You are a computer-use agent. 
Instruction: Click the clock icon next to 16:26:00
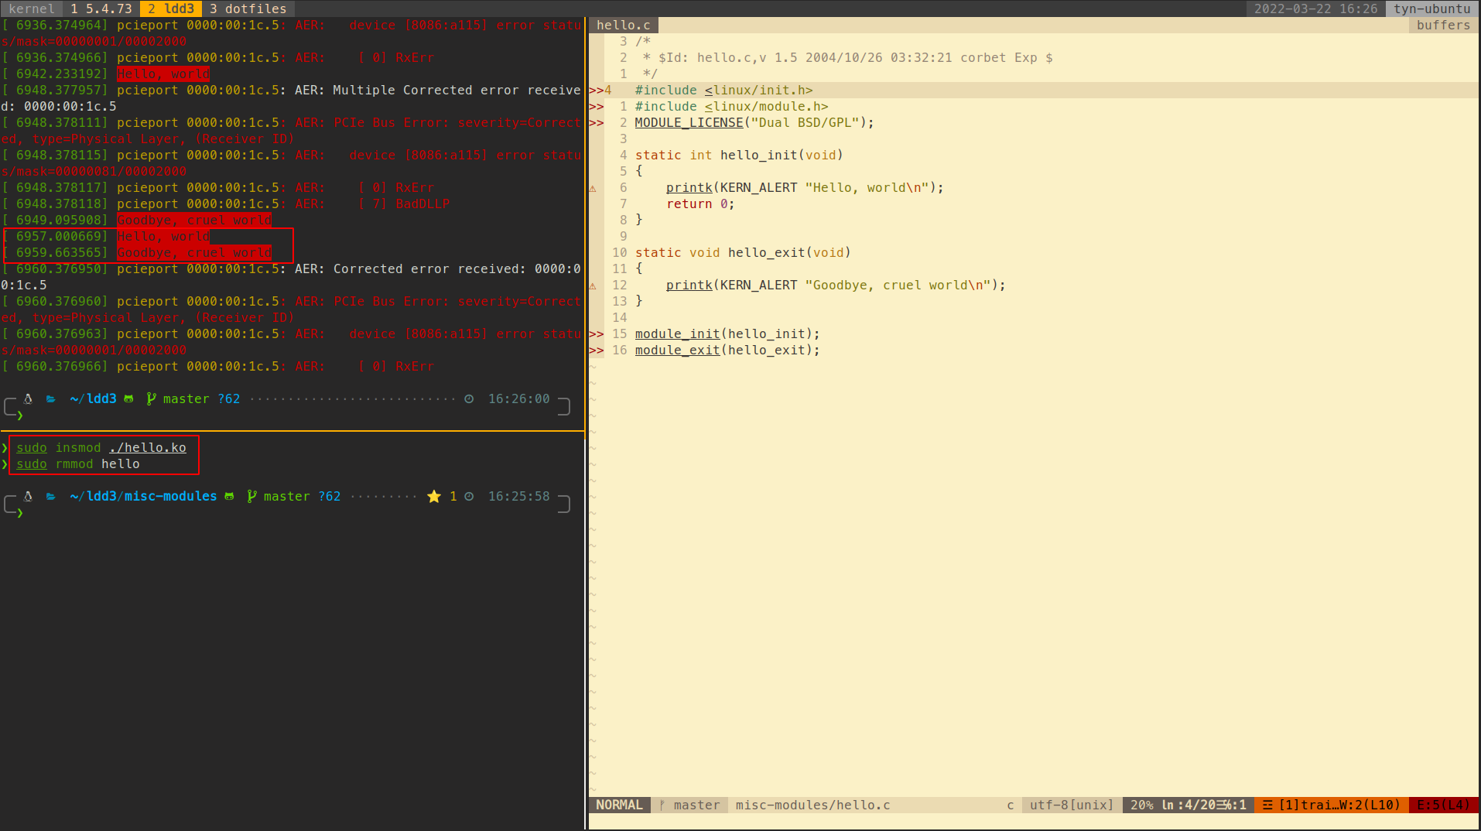point(469,398)
